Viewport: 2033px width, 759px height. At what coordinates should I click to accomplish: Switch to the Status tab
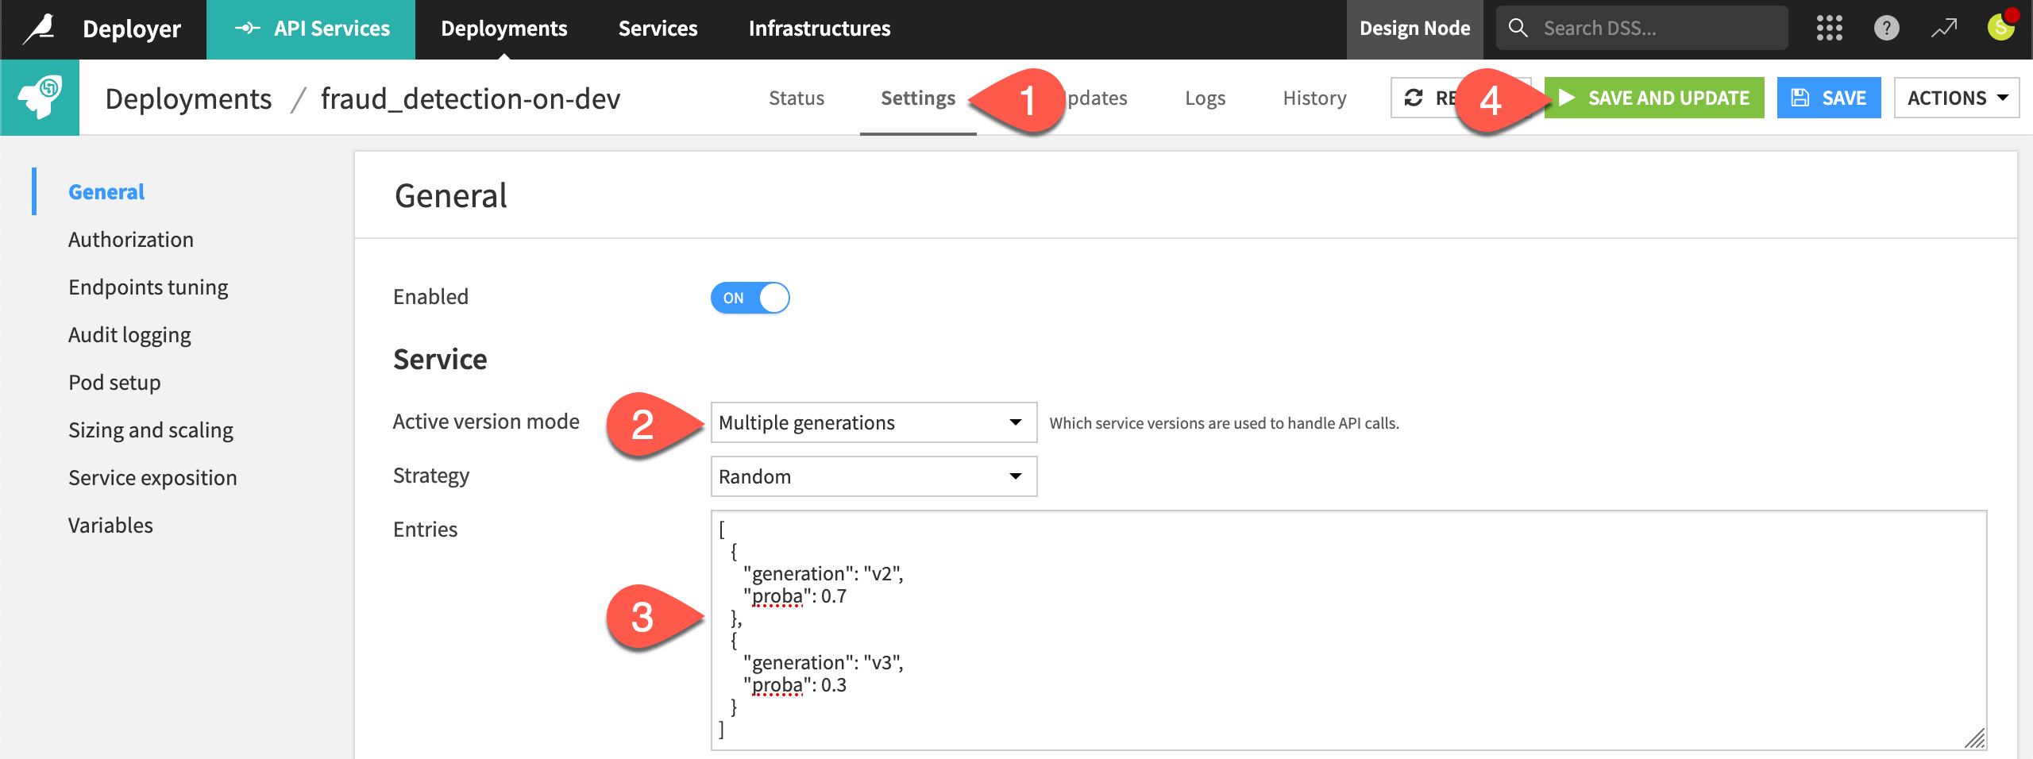click(797, 97)
